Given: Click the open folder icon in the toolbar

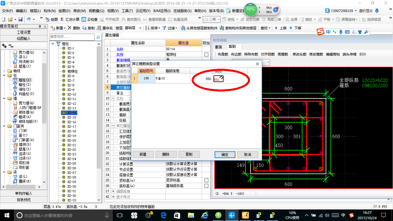Looking at the screenshot, I should (x=10, y=19).
